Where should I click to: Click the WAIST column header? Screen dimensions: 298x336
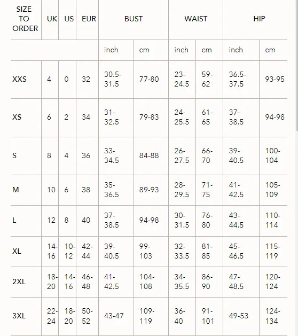click(x=196, y=19)
